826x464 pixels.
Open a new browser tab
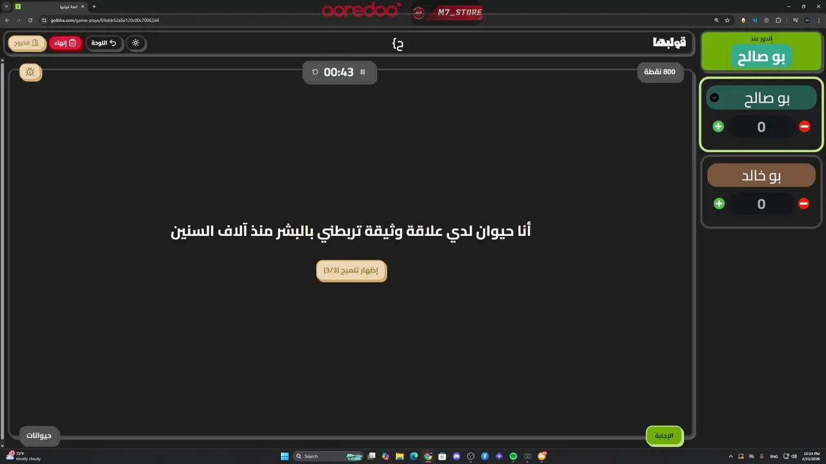94,6
